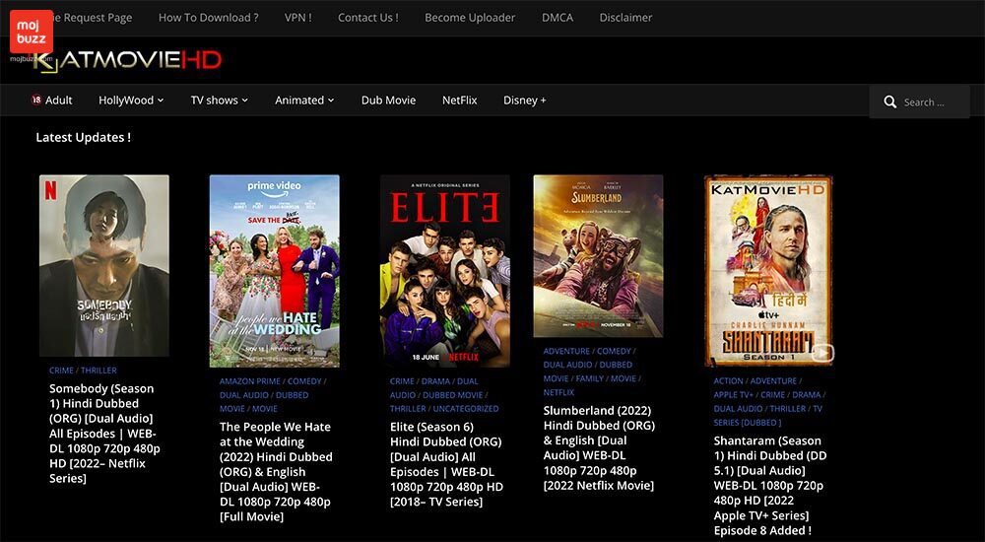Open the Become Uploader page
The width and height of the screenshot is (985, 542).
tap(470, 18)
